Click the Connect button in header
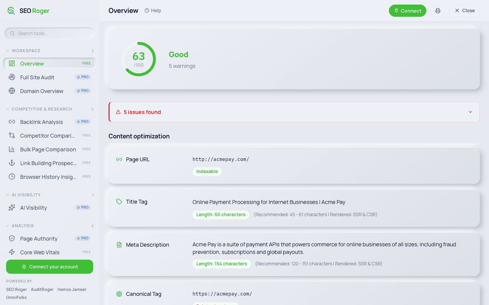 408,11
